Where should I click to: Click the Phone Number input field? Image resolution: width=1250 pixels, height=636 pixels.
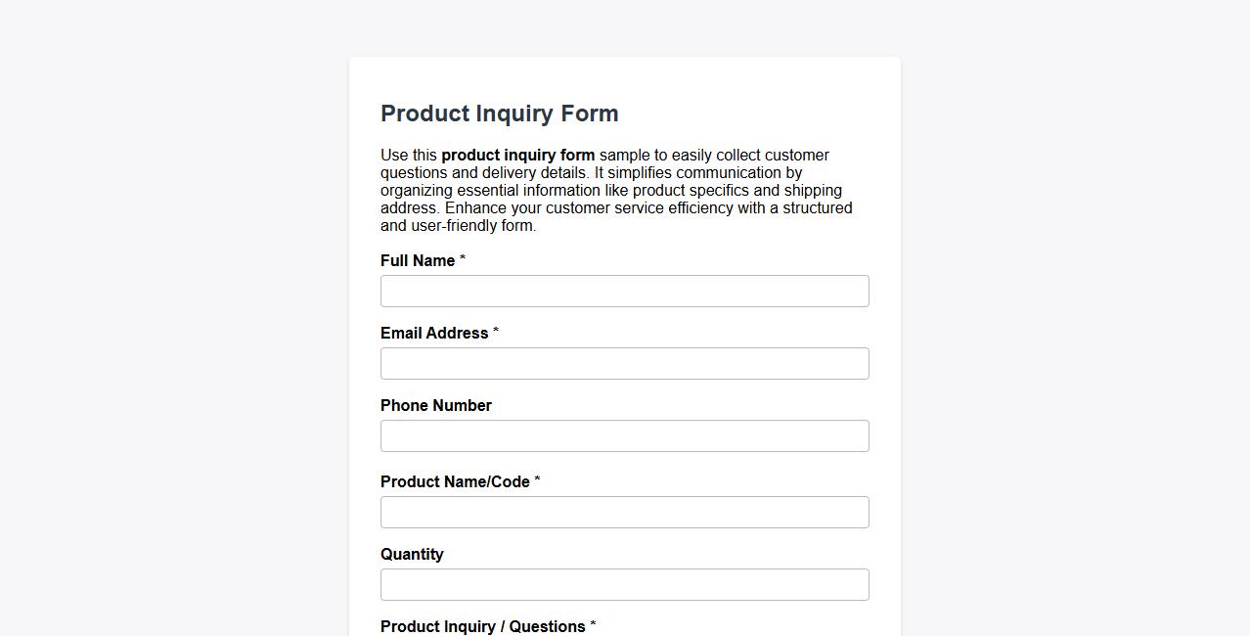624,435
